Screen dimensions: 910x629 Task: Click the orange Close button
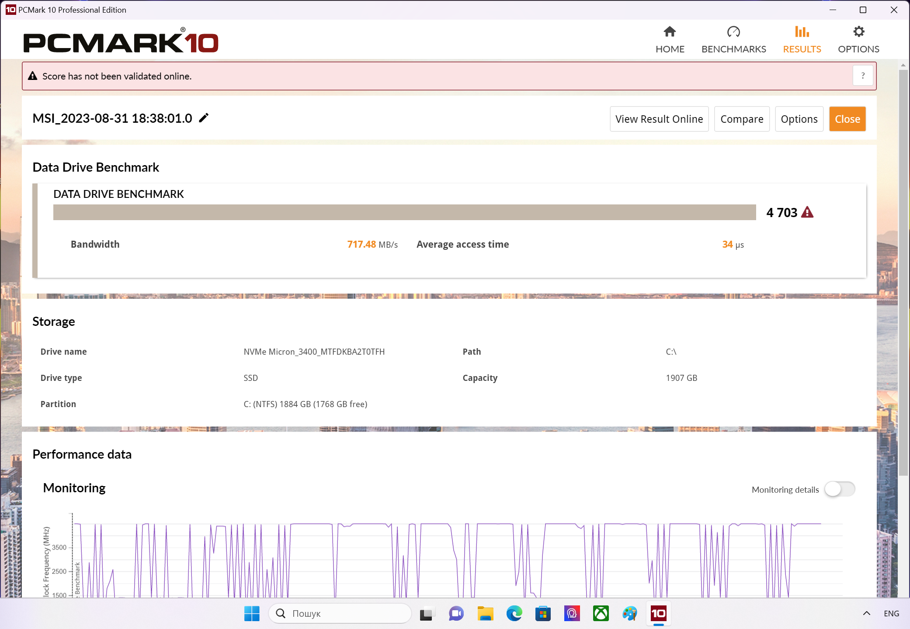click(847, 119)
